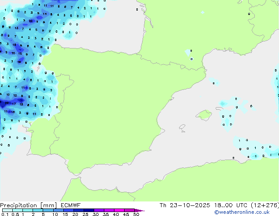Click legend tick label "50"
The width and height of the screenshot is (279, 216).
pos(136,214)
